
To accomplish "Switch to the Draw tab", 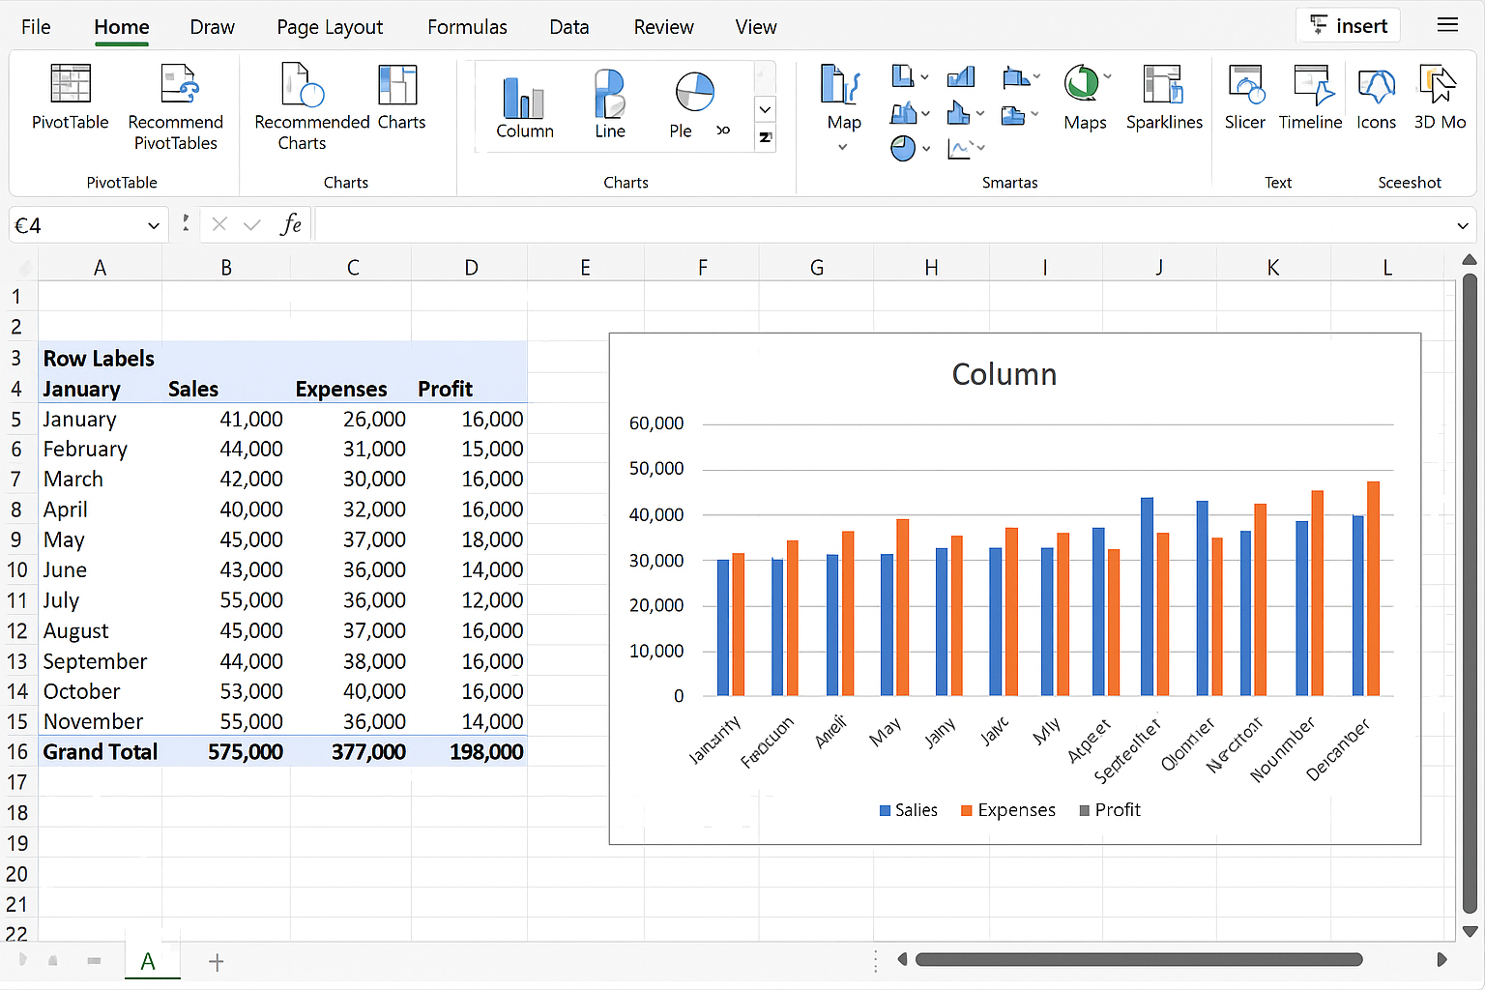I will click(213, 27).
